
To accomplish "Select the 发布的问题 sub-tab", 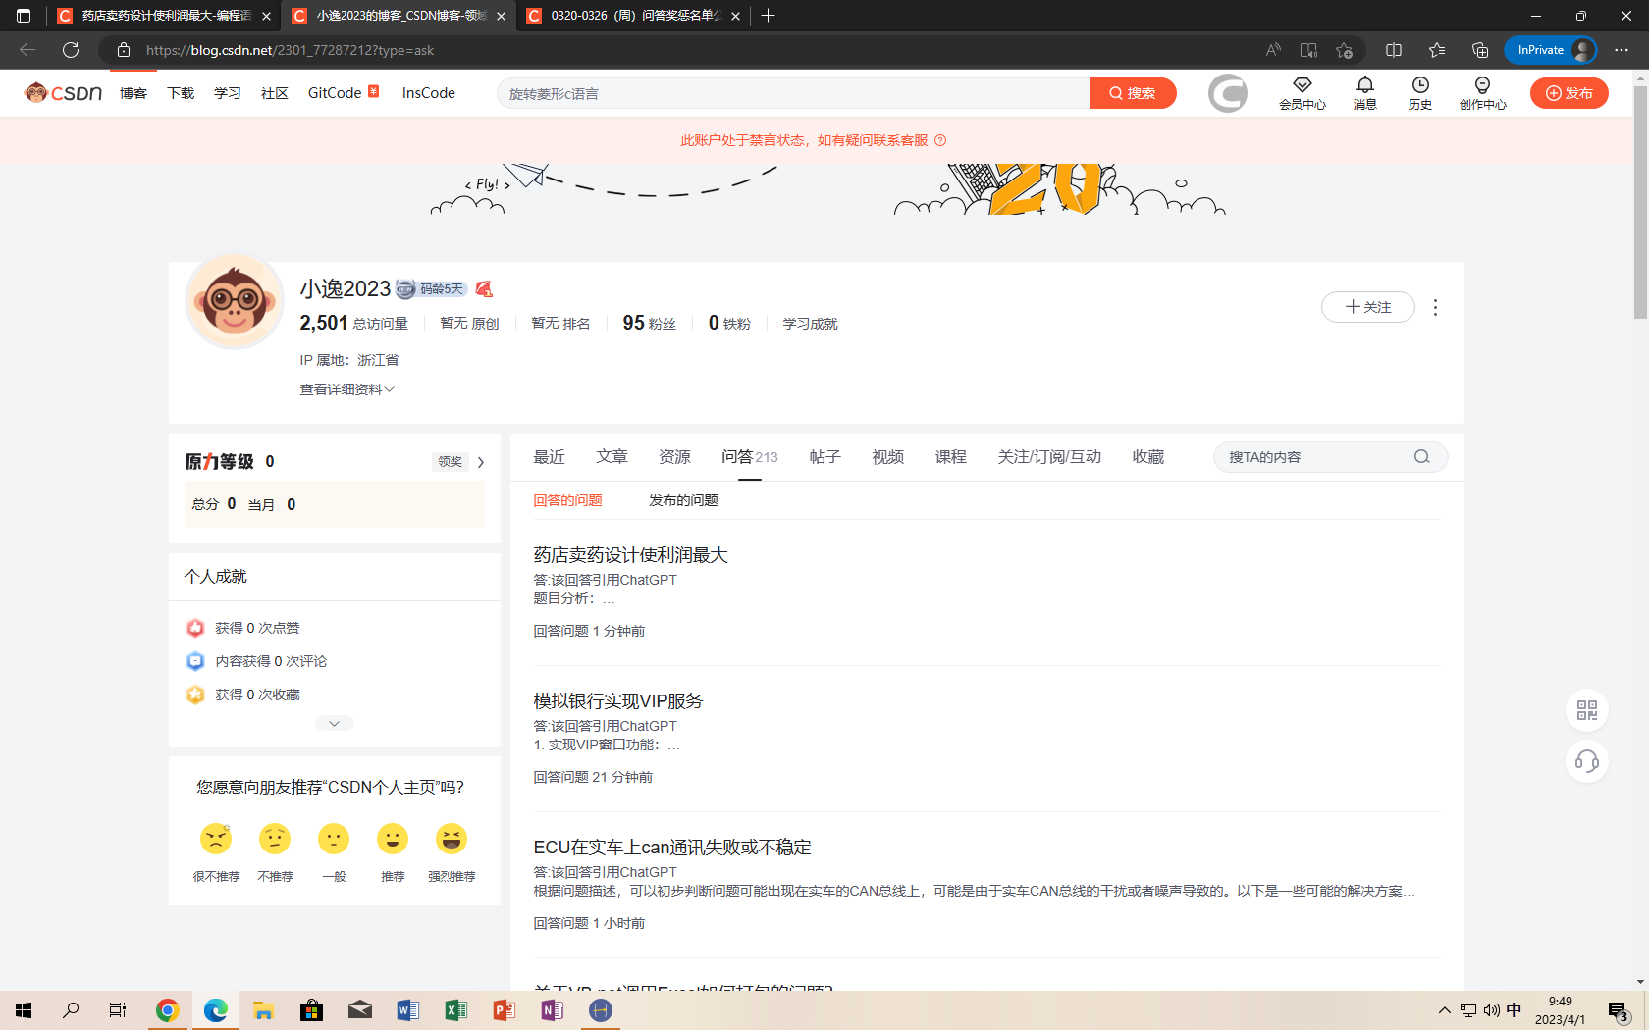I will (683, 500).
